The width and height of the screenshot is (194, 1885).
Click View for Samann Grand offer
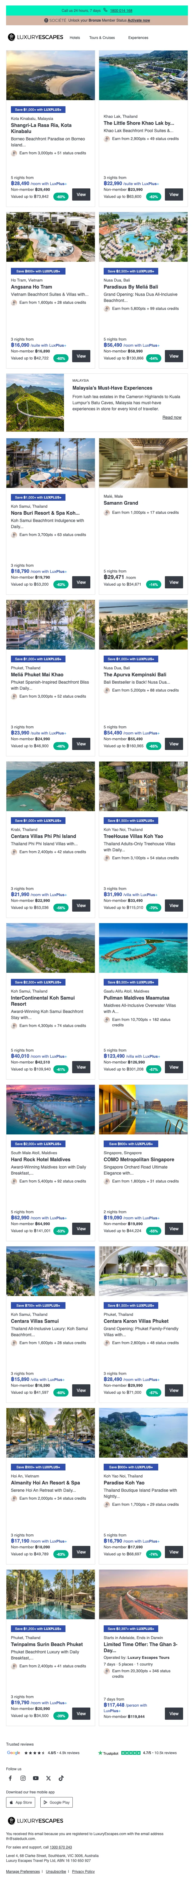(174, 583)
